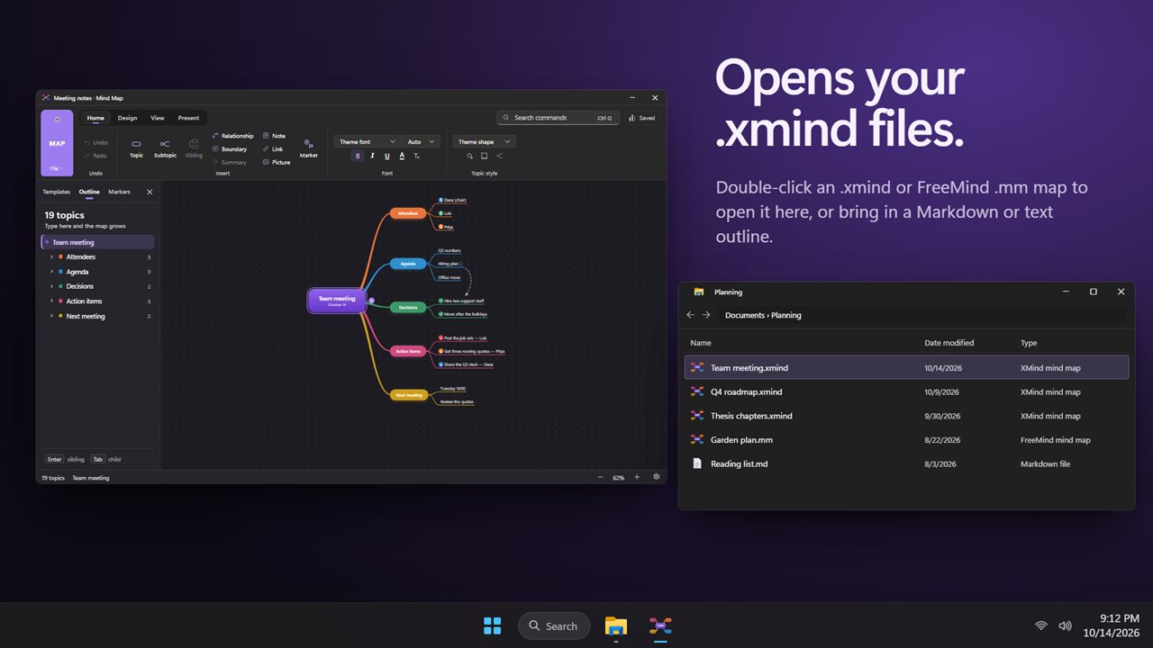Open the View ribbon tab
The width and height of the screenshot is (1153, 648).
[x=158, y=118]
